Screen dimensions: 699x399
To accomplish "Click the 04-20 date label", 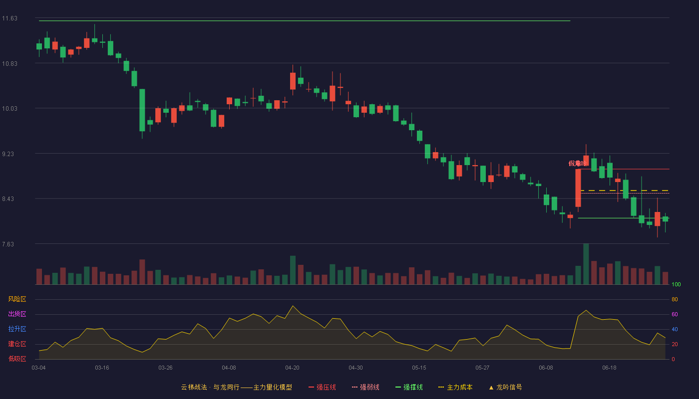I will 292,368.
